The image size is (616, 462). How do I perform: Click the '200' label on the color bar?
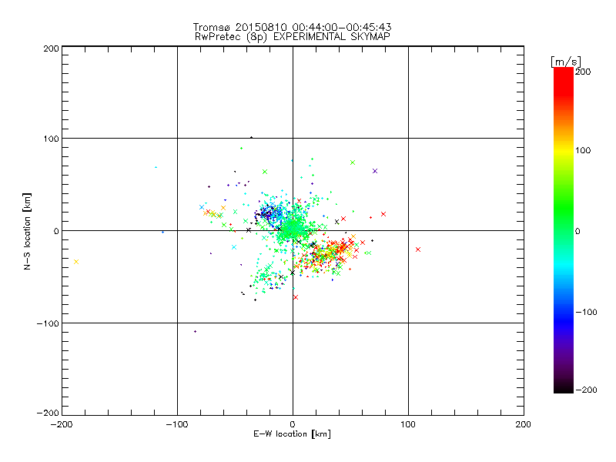583,72
